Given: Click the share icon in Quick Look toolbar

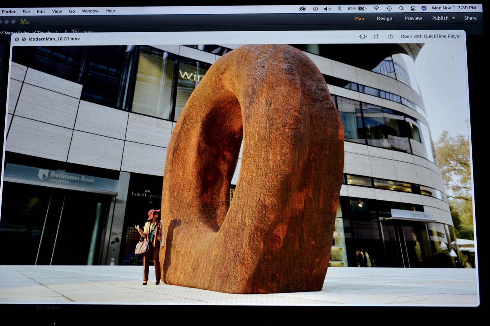Looking at the screenshot, I should (390, 36).
